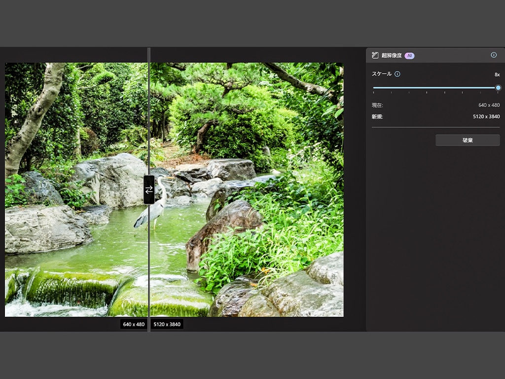Click the scale slider handle at 8x
The width and height of the screenshot is (505, 379).
point(498,88)
